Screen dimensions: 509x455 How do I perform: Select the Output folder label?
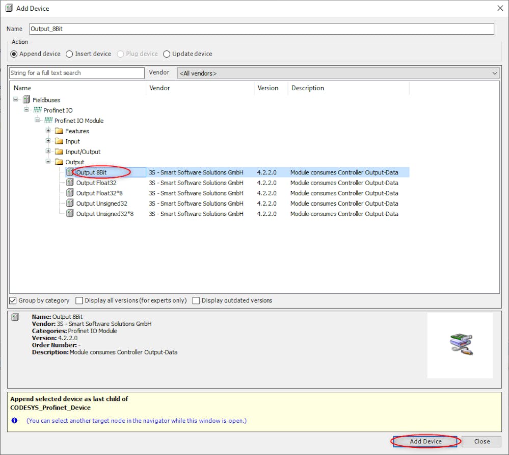click(75, 162)
